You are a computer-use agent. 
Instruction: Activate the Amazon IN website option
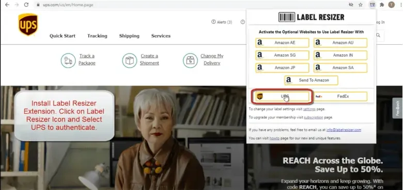340,55
